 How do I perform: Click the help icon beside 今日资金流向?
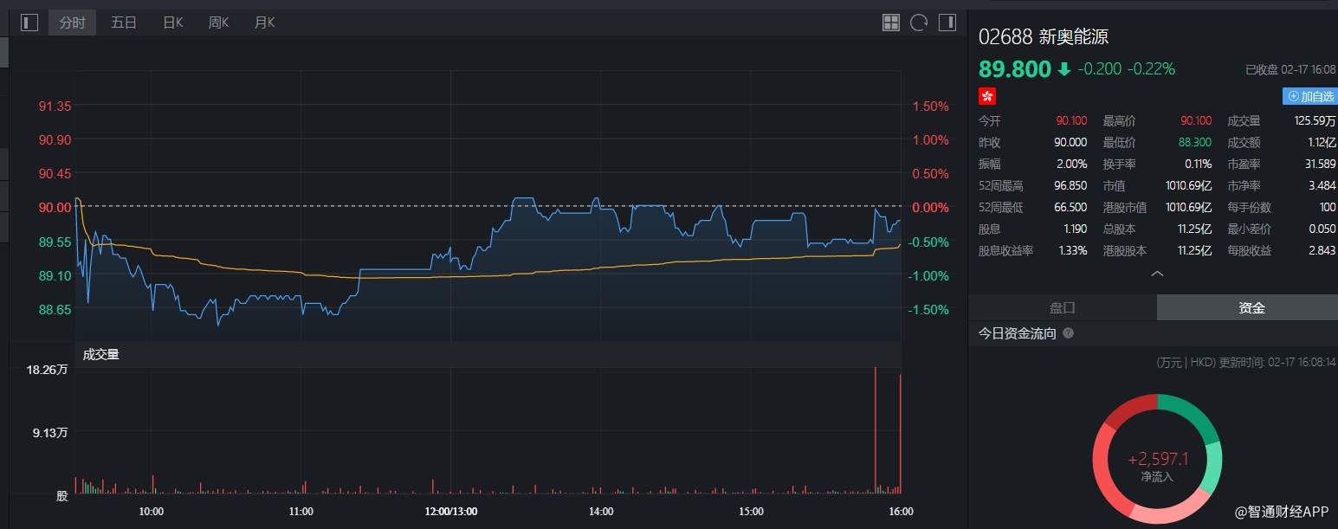tap(1069, 333)
